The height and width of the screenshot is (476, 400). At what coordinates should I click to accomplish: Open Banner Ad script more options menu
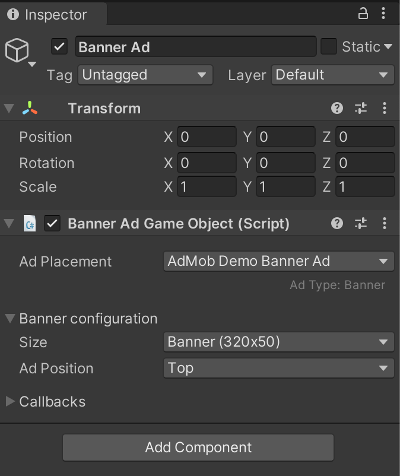(385, 223)
